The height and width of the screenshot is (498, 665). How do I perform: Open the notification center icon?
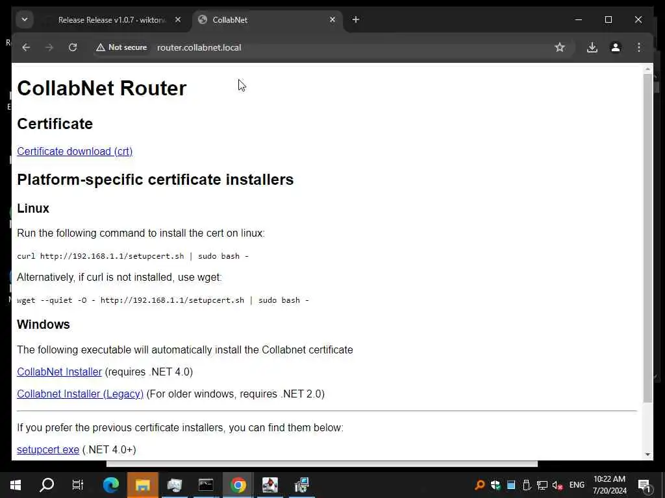(645, 485)
